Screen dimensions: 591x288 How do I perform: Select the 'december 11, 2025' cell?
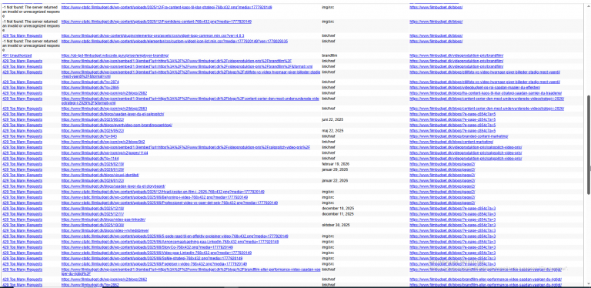(x=338, y=214)
